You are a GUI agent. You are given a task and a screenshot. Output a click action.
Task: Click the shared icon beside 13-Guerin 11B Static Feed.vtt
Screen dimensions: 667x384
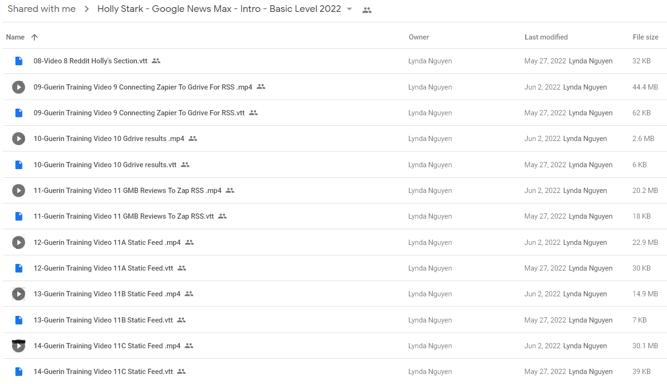(x=181, y=320)
